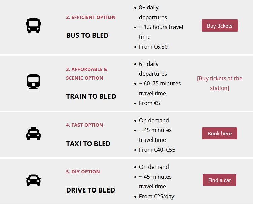Click the From €40–€55 taxi price
The width and height of the screenshot is (253, 205).
[x=157, y=150]
